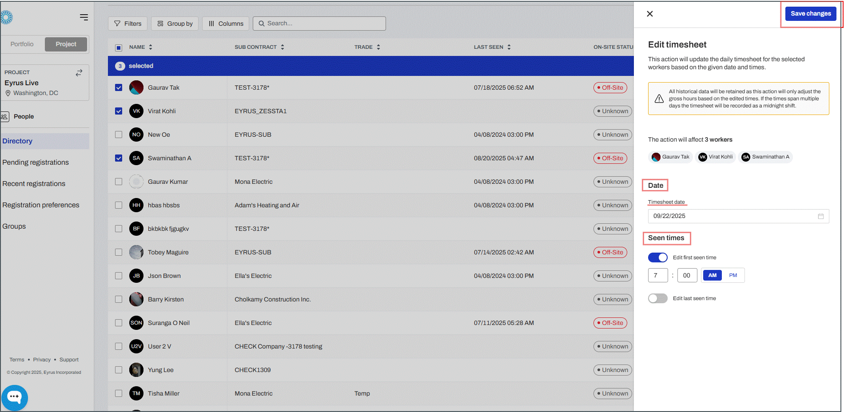
Task: Click Mona Electric in Gaurav Kumar's row
Action: pos(254,182)
